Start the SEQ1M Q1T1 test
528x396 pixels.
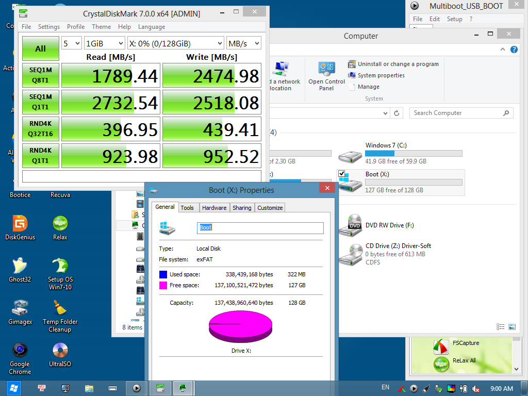click(40, 102)
